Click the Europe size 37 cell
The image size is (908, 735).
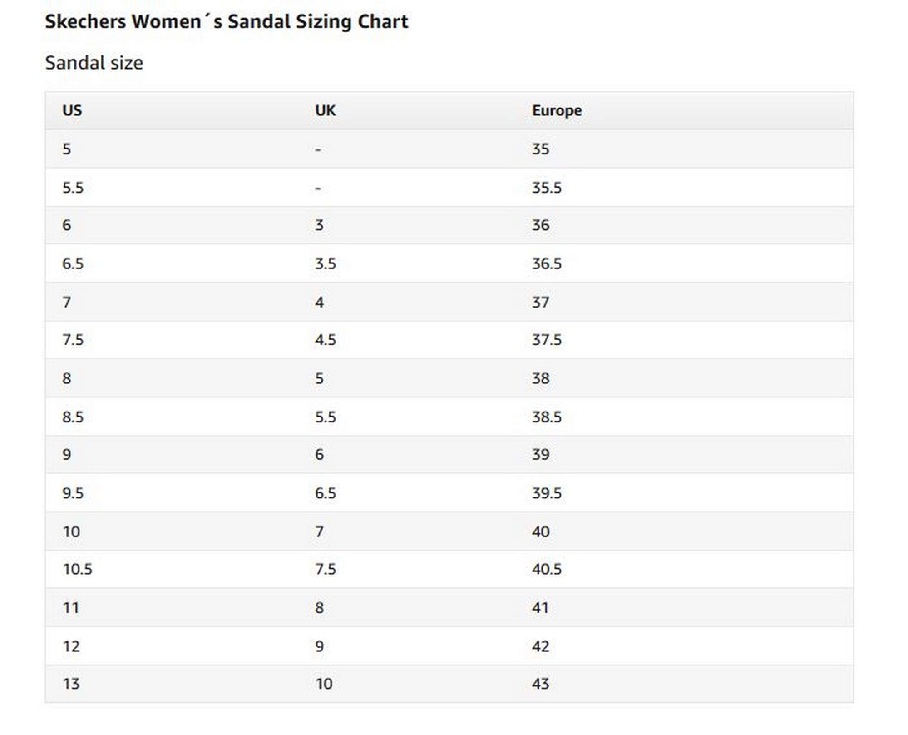tap(540, 302)
